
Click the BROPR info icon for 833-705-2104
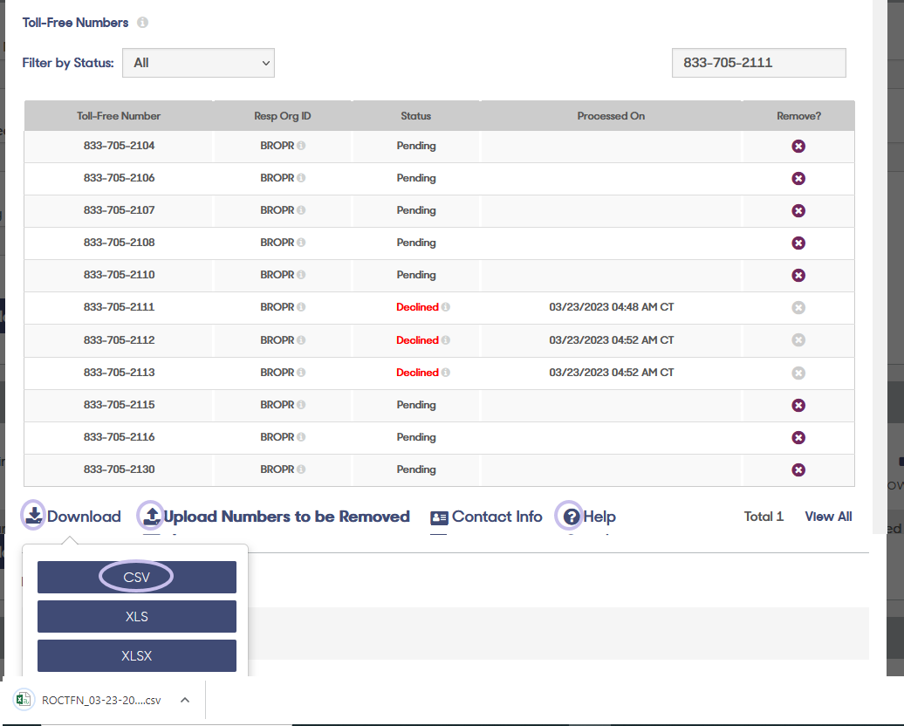[x=302, y=146]
